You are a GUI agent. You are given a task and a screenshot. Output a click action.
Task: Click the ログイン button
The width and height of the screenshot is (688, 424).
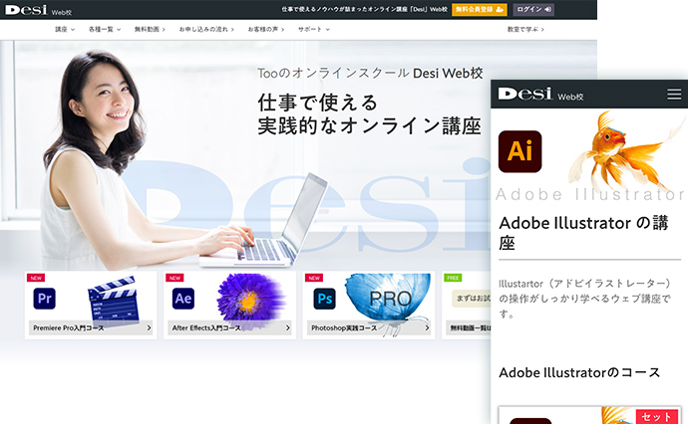click(533, 10)
